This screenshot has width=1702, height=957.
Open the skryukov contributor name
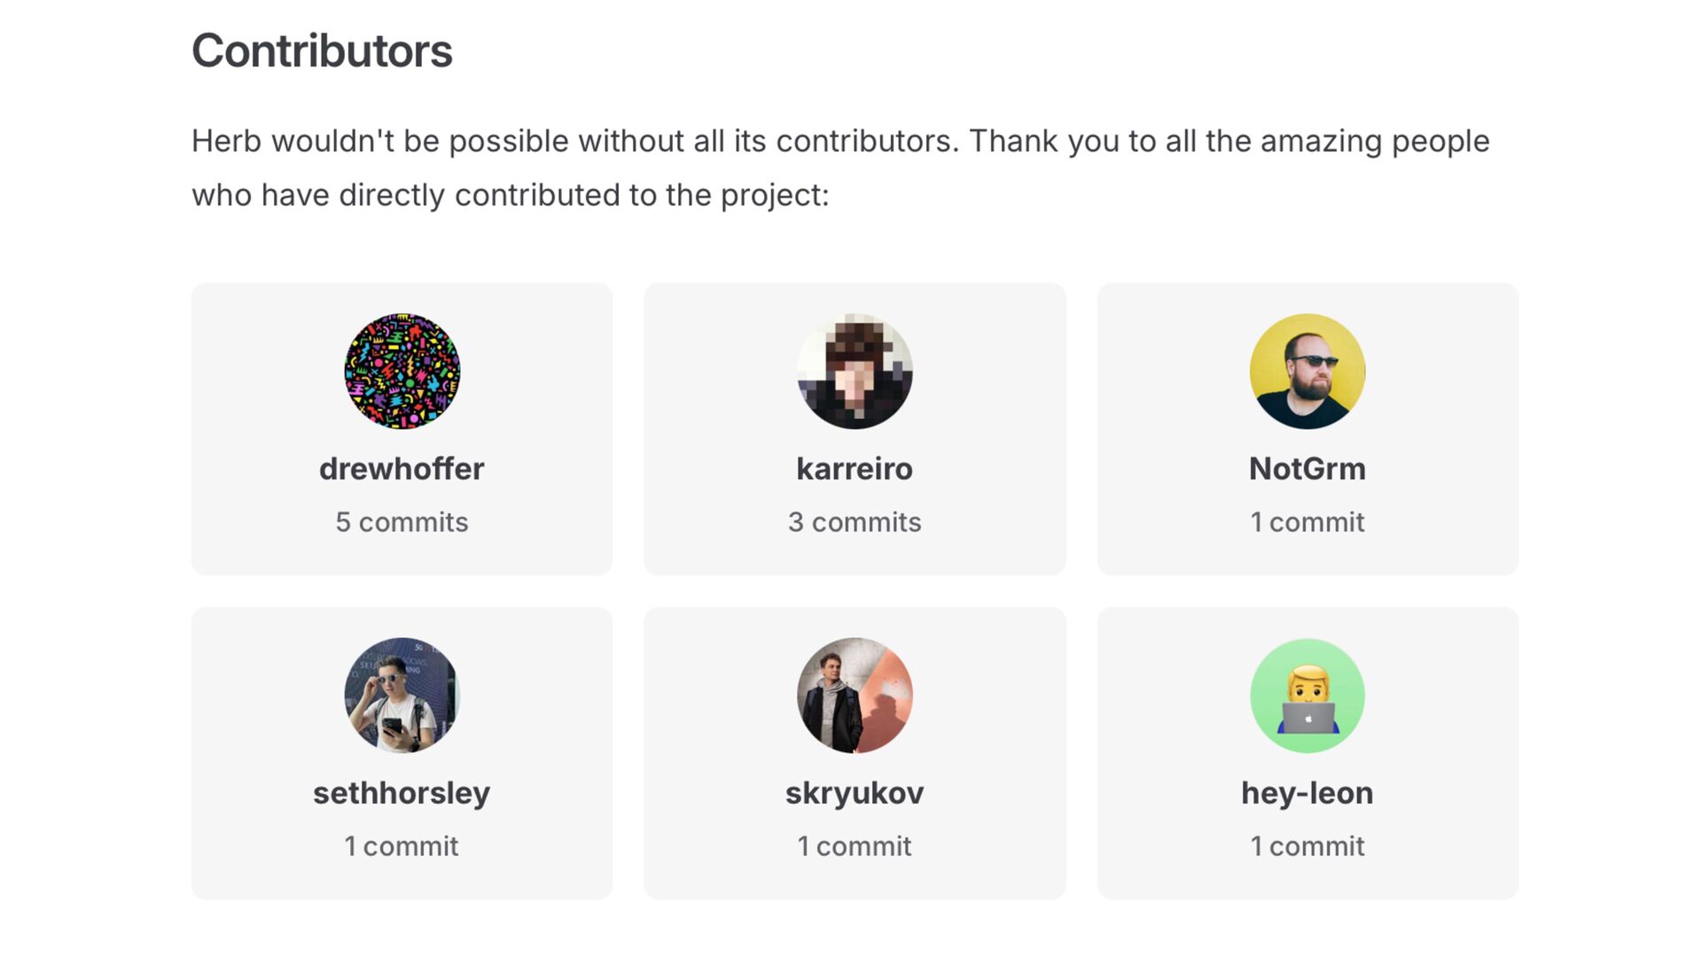855,793
